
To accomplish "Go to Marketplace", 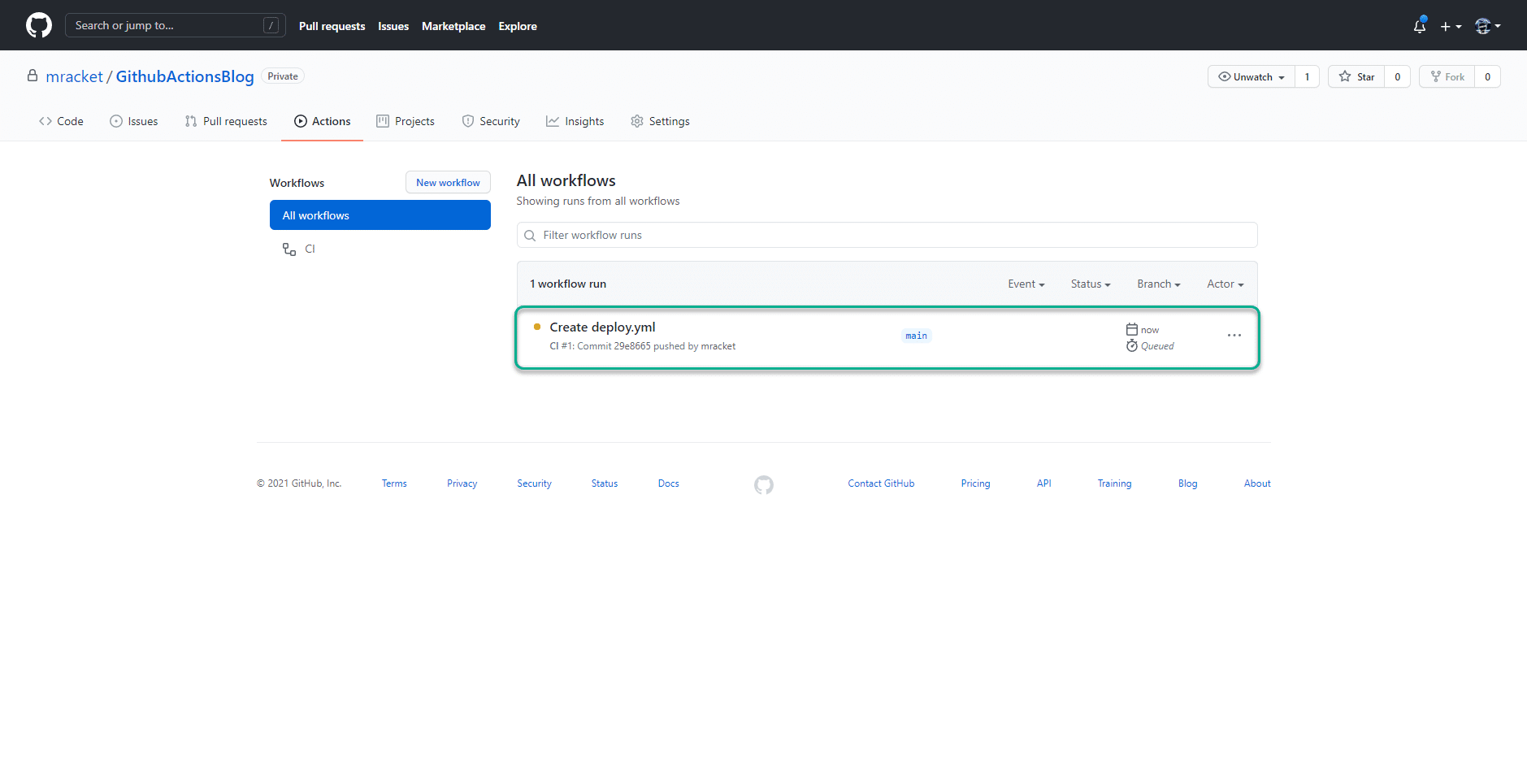I will click(453, 26).
